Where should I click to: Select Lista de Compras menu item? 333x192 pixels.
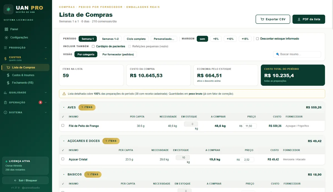(x=26, y=67)
